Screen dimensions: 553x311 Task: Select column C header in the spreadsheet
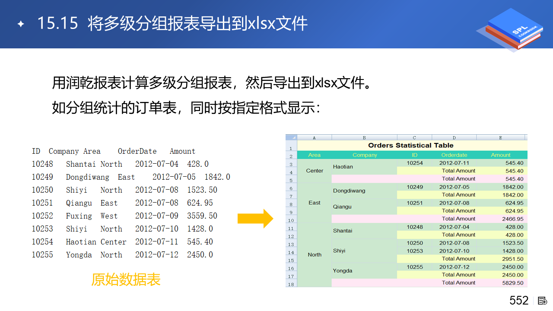(414, 137)
